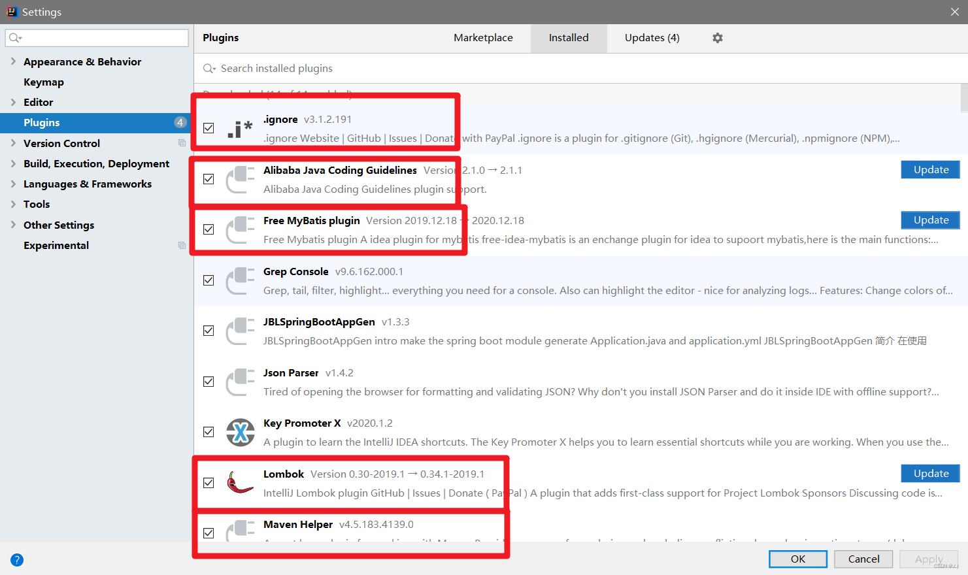Click the settings search magnifier icon

point(15,38)
